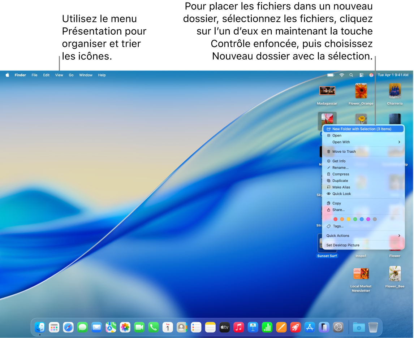Open Safari from the Dock

point(68,327)
